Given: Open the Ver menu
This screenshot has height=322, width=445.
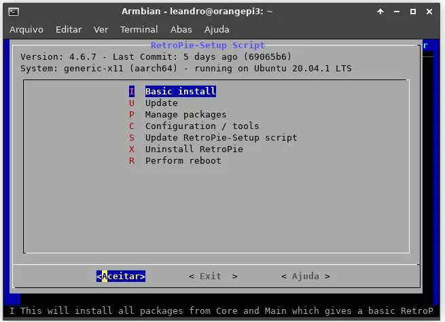Looking at the screenshot, I should (101, 29).
